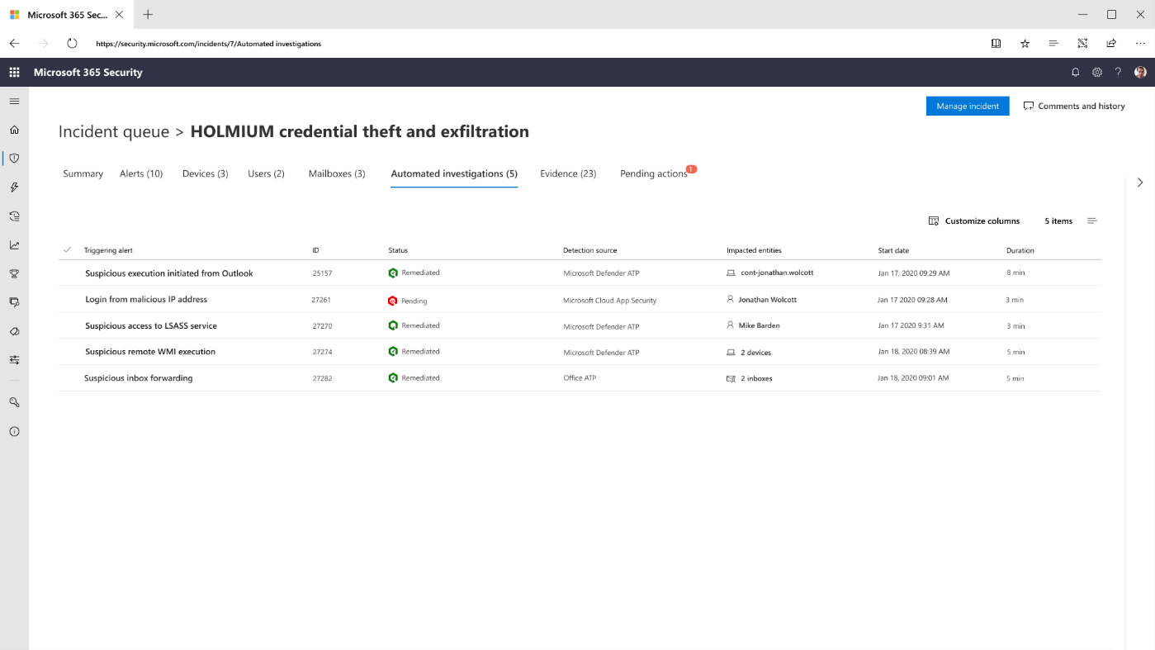This screenshot has height=650, width=1155.
Task: Open Customize columns above the investigation table
Action: pyautogui.click(x=977, y=221)
